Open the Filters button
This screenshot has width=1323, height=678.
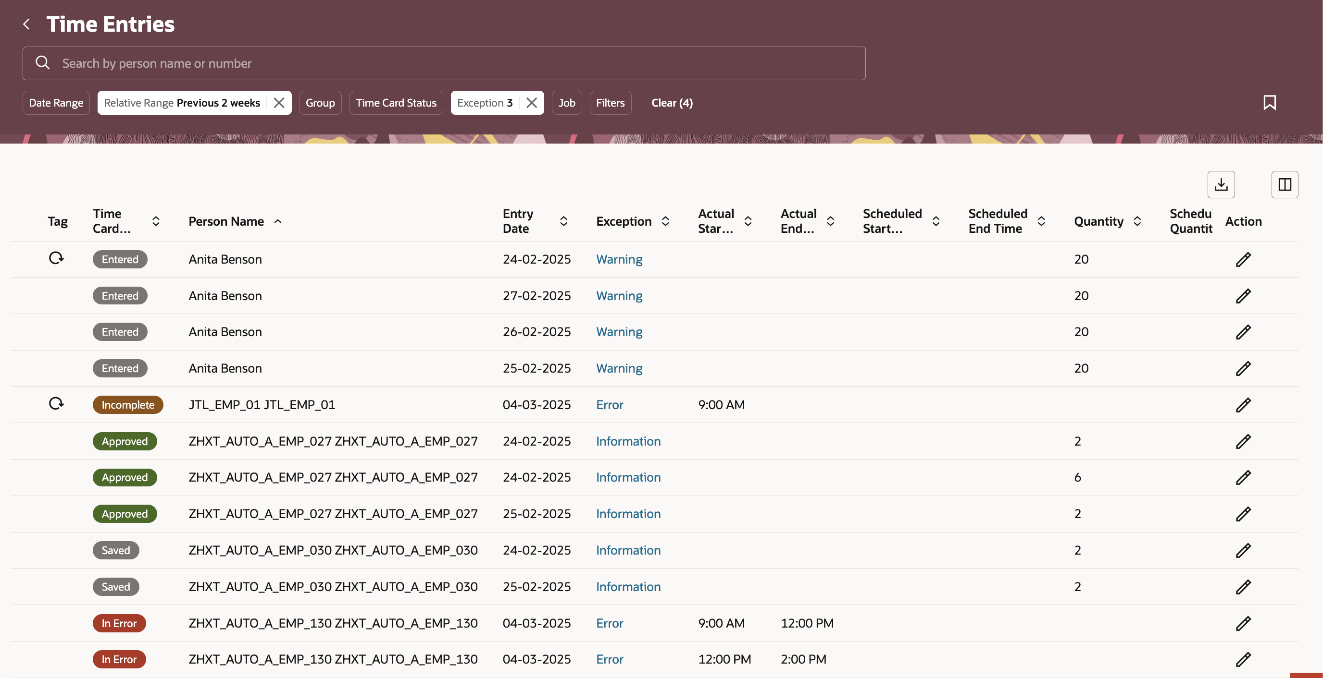coord(610,103)
